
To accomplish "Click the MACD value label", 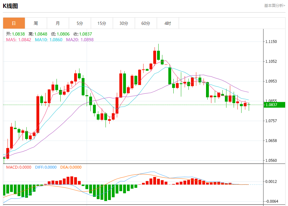I will pos(19,167).
